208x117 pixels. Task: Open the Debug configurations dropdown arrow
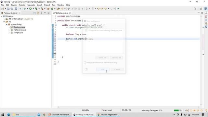tap(27, 9)
